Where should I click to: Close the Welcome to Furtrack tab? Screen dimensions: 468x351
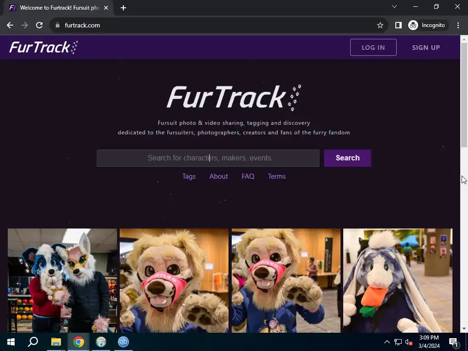[x=106, y=8]
